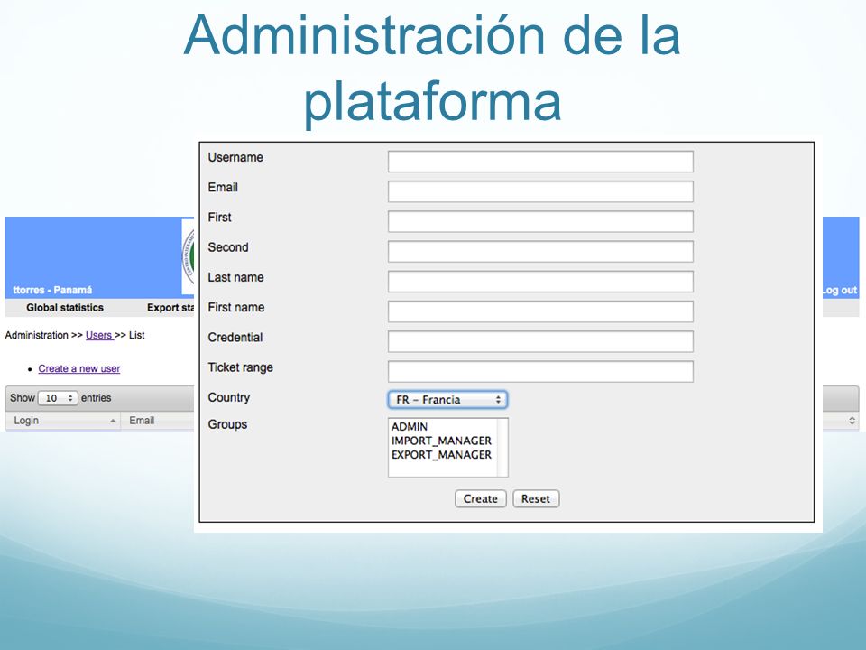Click the Second input box
Image resolution: width=866 pixels, height=650 pixels.
540,252
